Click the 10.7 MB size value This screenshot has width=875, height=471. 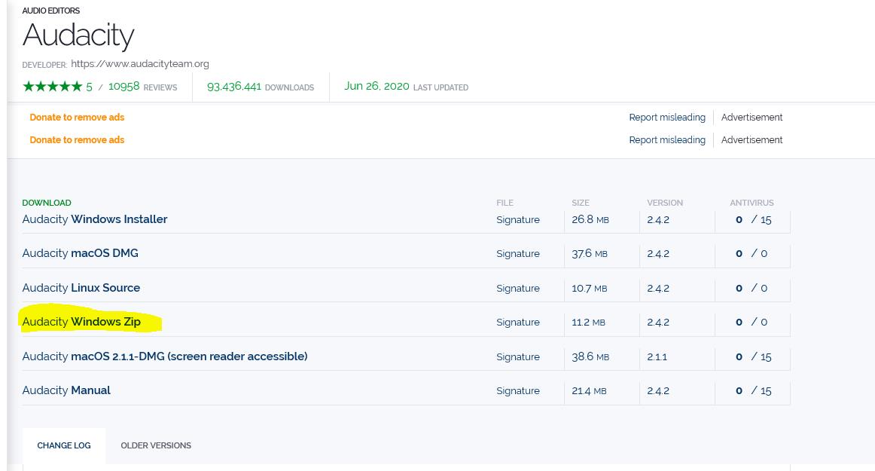pos(590,289)
